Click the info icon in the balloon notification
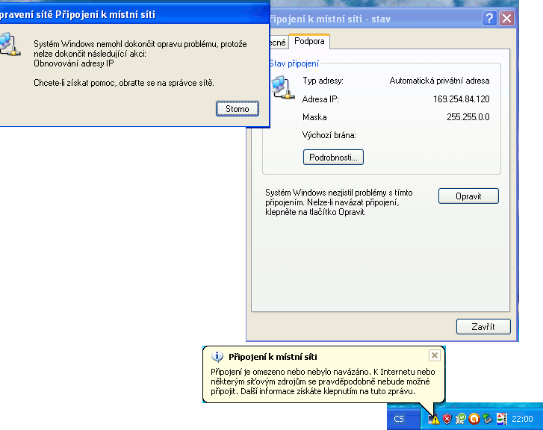 [217, 357]
